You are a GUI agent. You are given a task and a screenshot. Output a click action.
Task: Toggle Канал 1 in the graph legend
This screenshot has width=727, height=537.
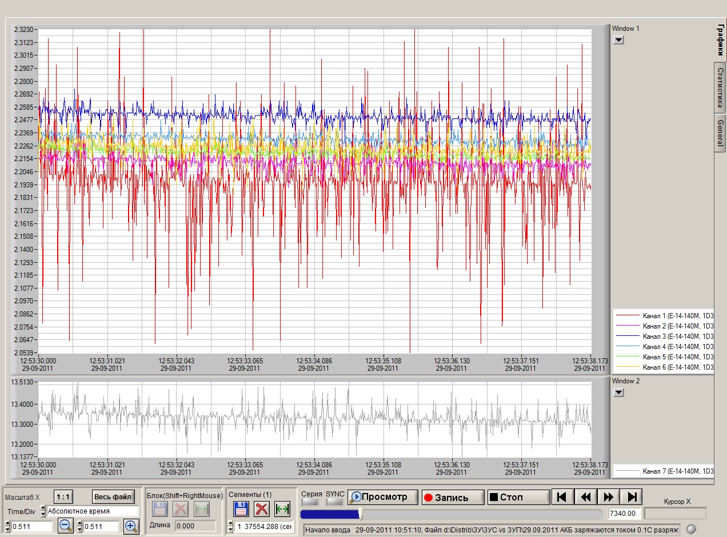663,316
